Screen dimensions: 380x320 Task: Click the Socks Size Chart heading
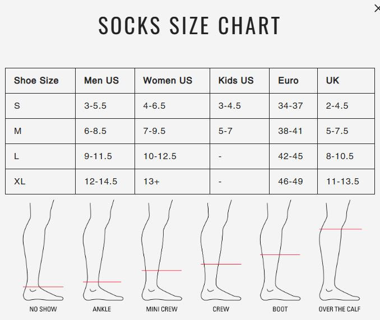189,26
